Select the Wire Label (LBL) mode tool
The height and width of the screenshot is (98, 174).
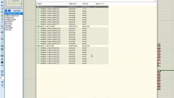click(x=2, y=5)
